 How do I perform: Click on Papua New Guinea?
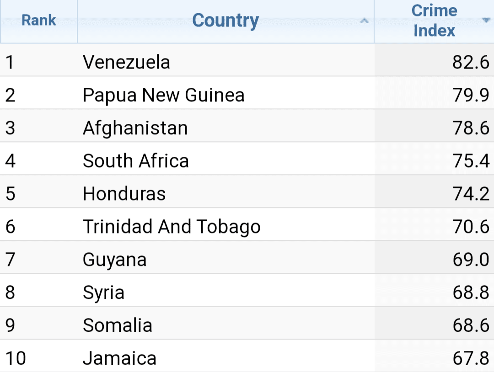(163, 95)
